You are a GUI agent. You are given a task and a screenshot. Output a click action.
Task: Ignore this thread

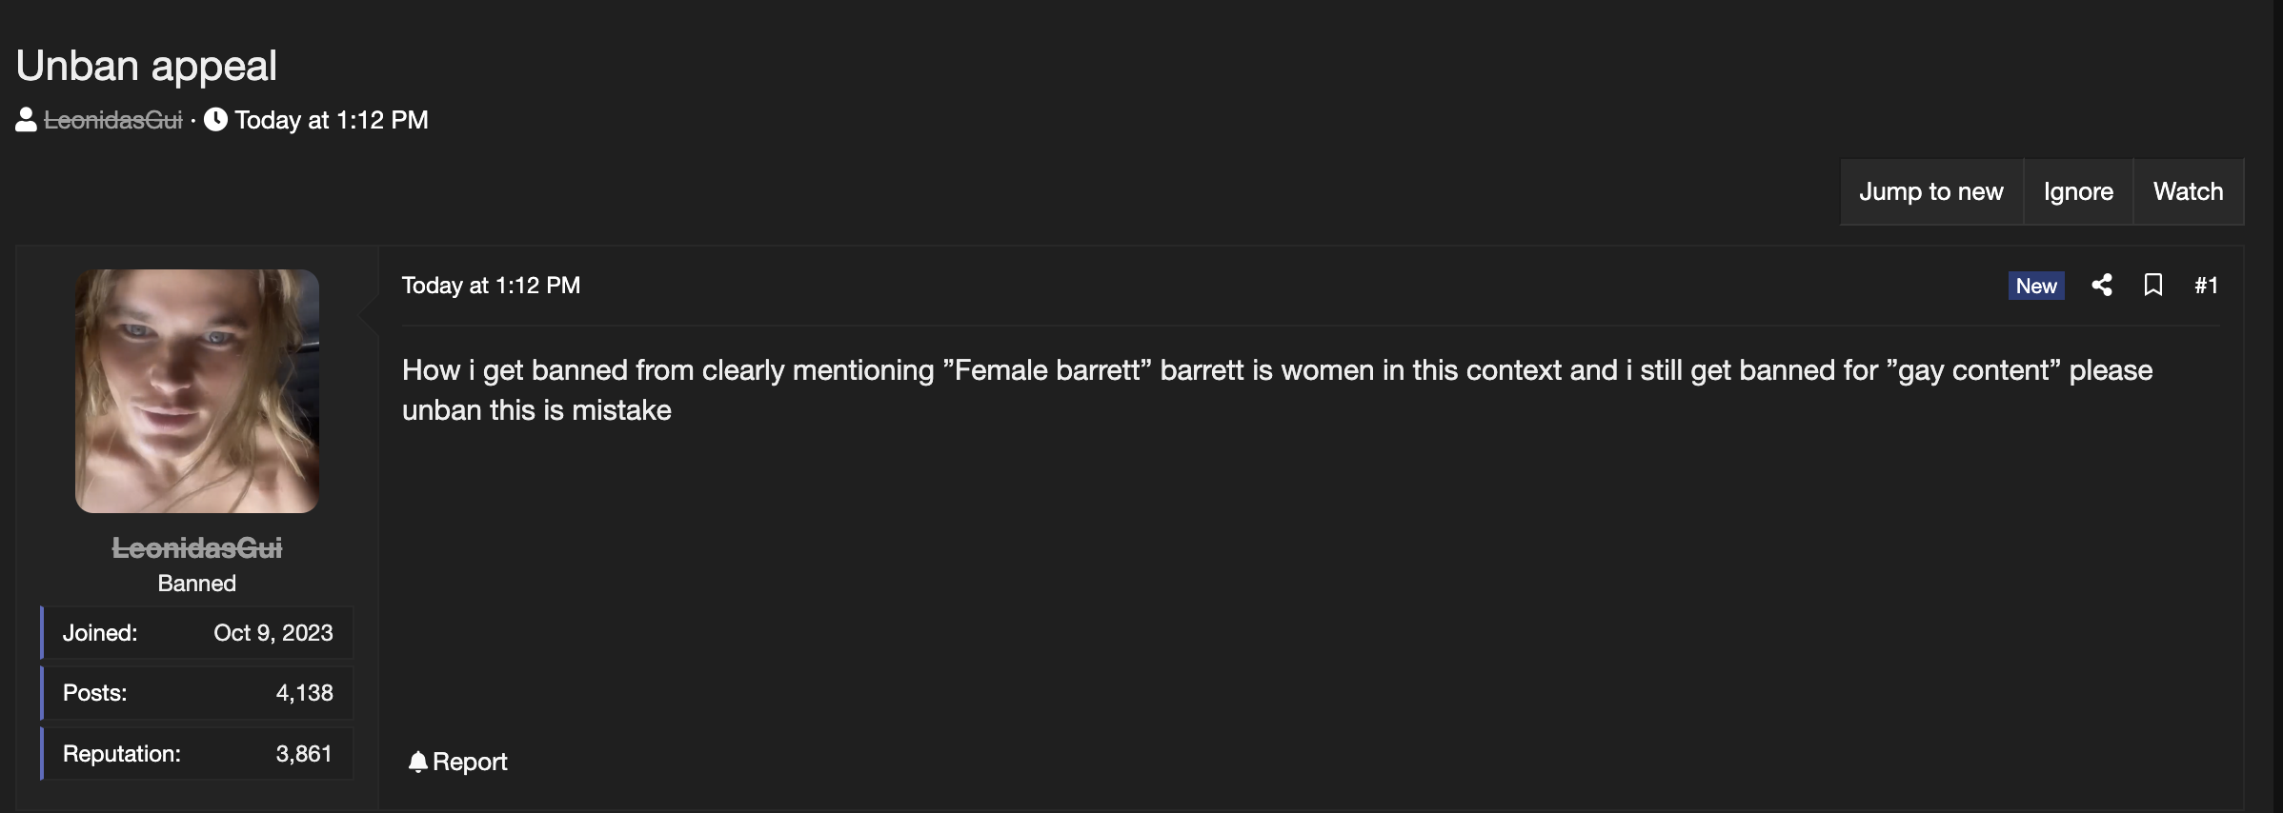[2078, 192]
